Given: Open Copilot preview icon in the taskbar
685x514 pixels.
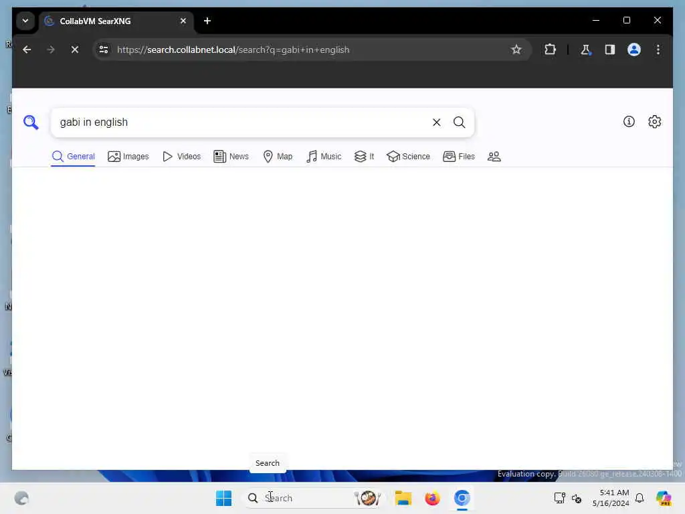Looking at the screenshot, I should [664, 498].
